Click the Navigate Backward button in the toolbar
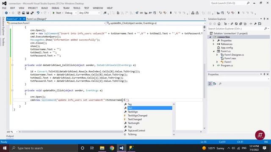Screen dimensions: 271x152 pos(6,13)
